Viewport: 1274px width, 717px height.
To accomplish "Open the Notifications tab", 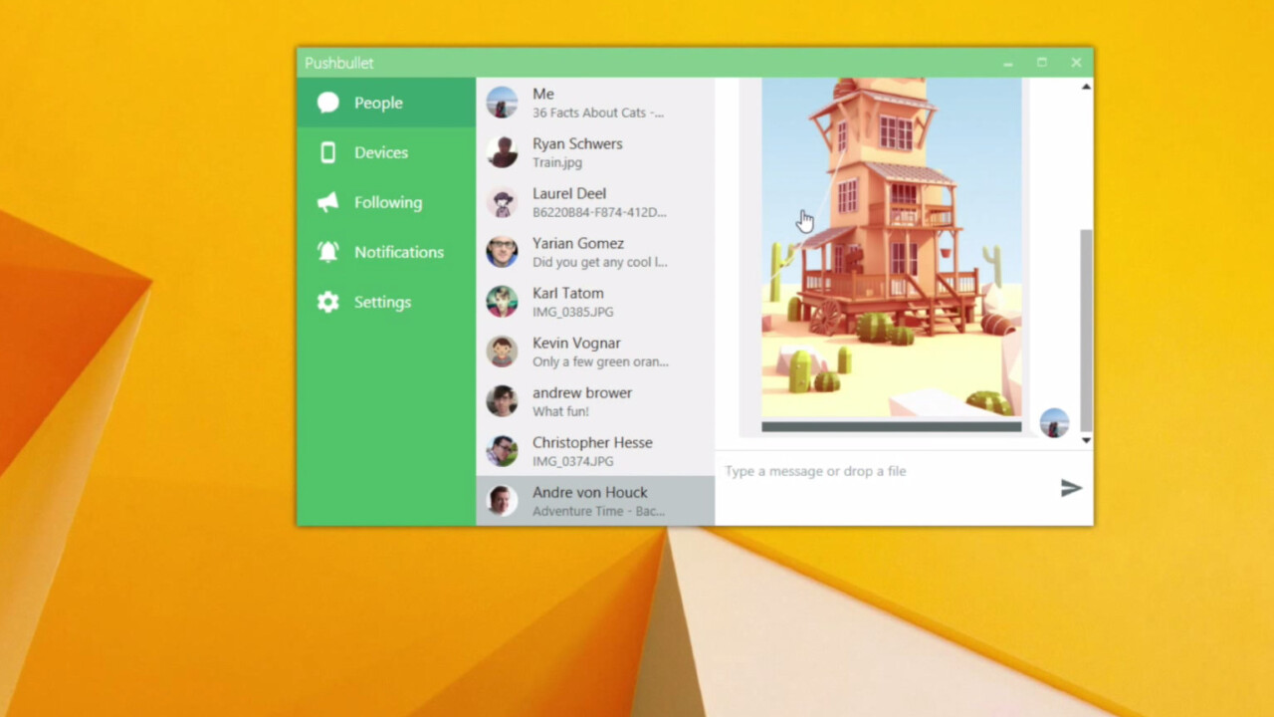I will coord(398,252).
